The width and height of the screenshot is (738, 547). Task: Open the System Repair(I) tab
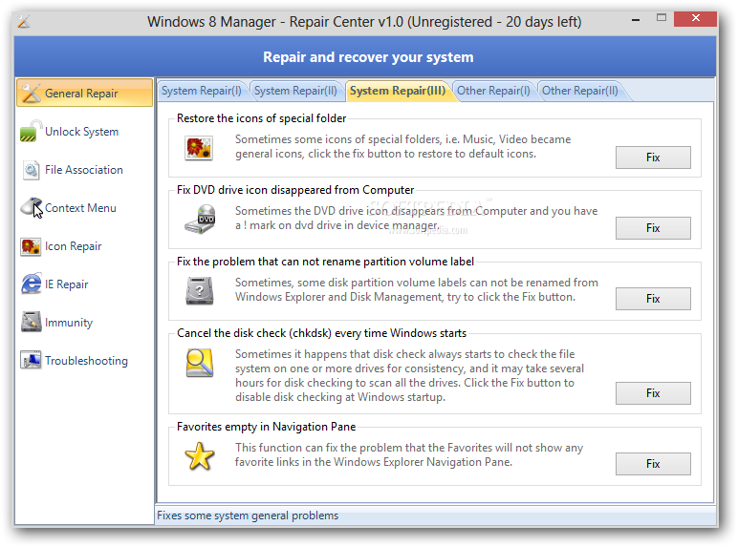pos(202,91)
